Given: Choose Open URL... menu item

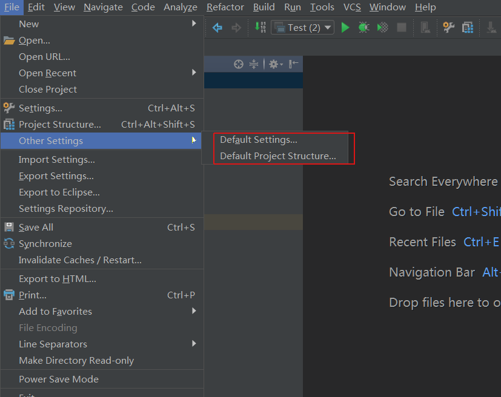Looking at the screenshot, I should tap(102, 57).
